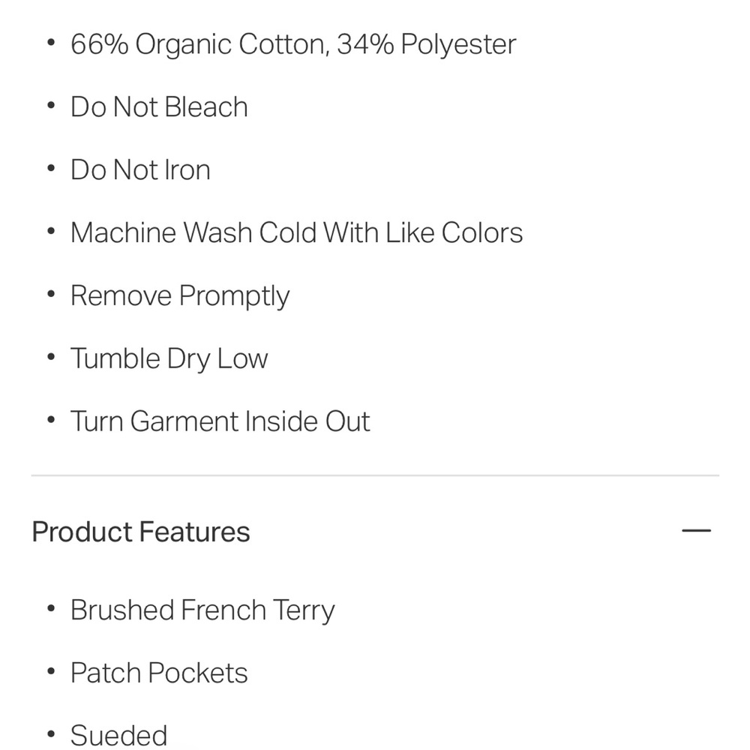Select the "Do Not Iron" care item
This screenshot has height=750, width=750.
[x=140, y=170]
